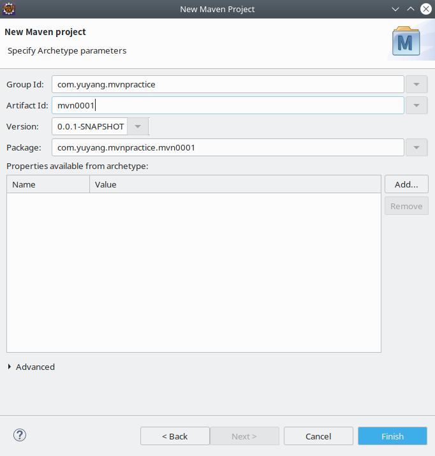The image size is (435, 456).
Task: Focus the Group Id text field
Action: 228,84
